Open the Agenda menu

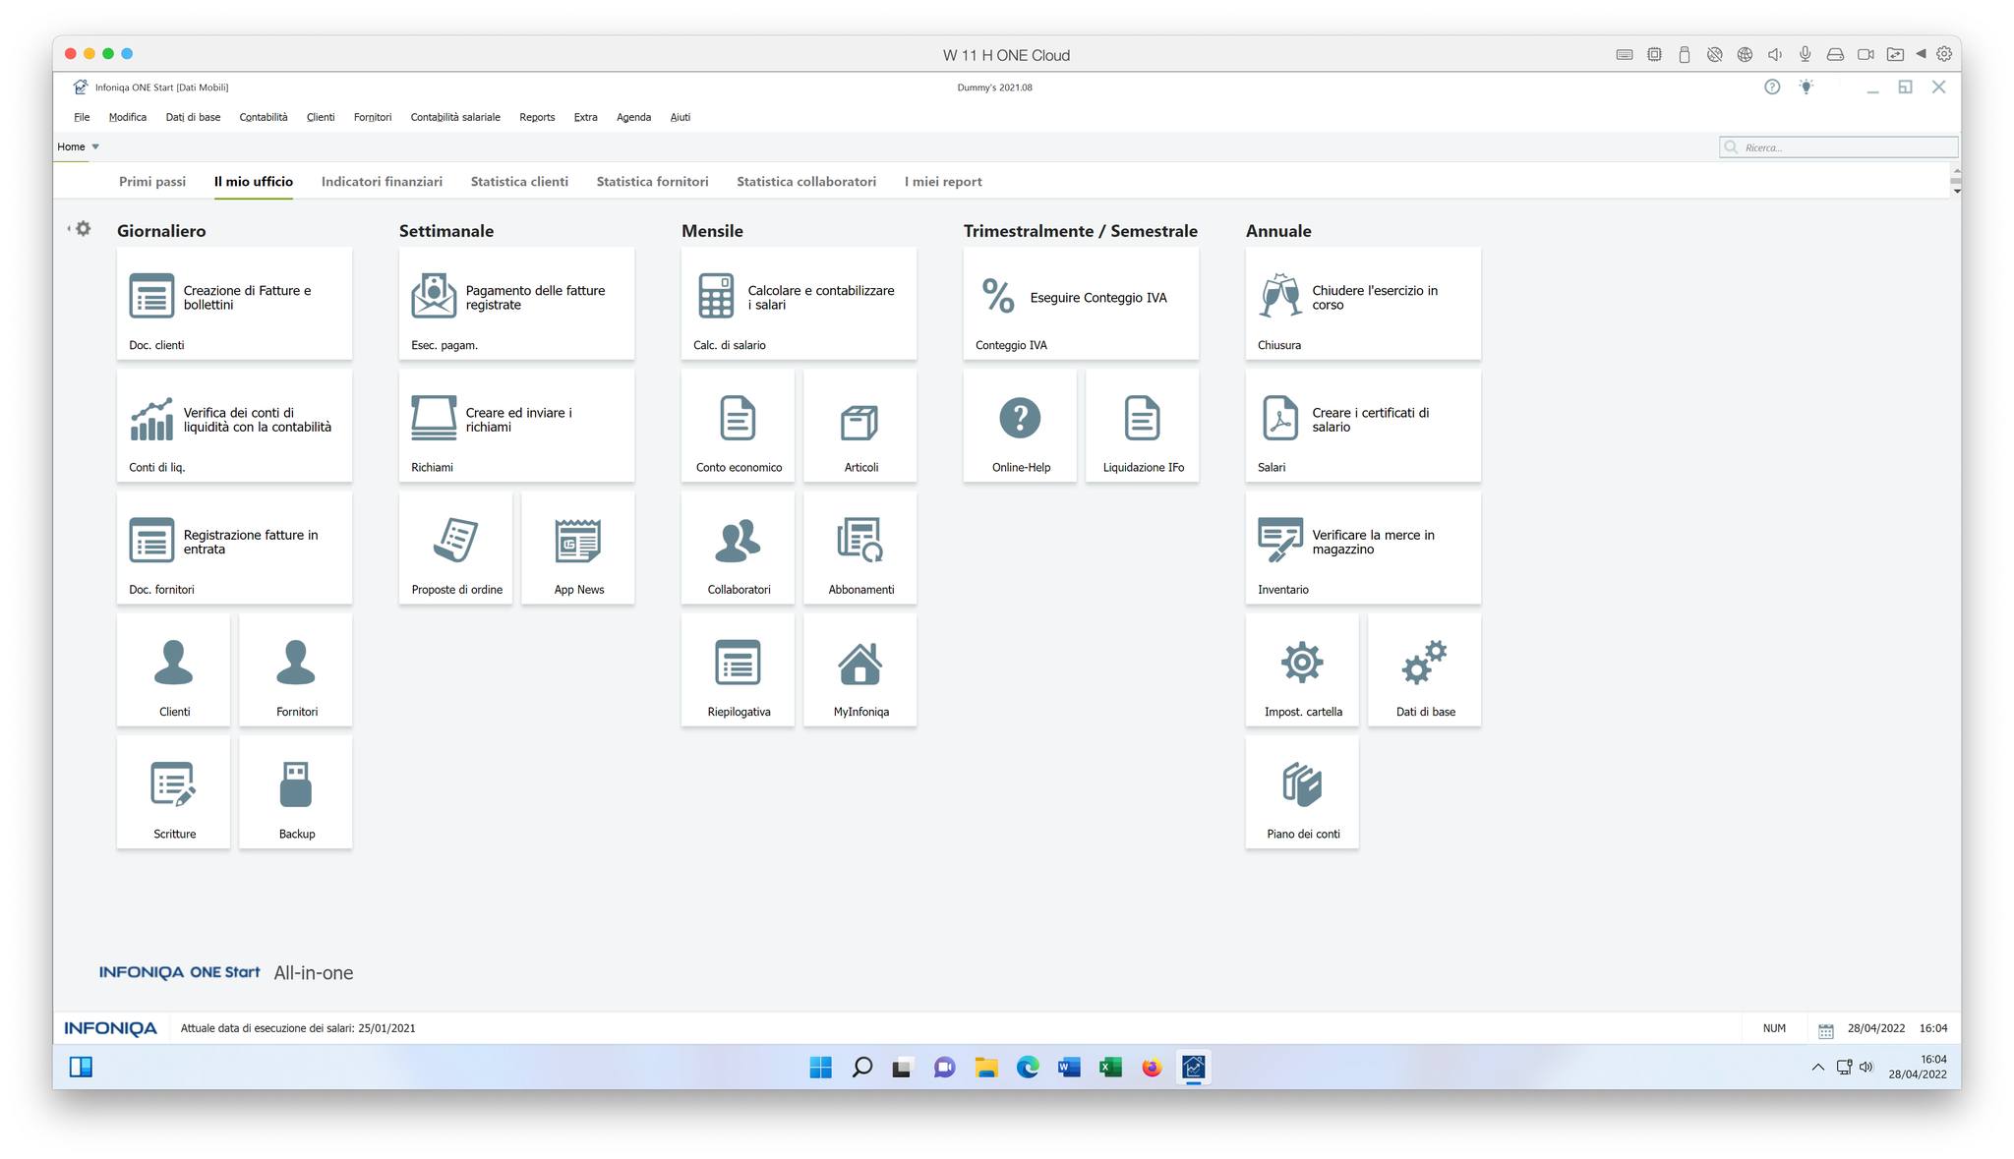(x=633, y=117)
